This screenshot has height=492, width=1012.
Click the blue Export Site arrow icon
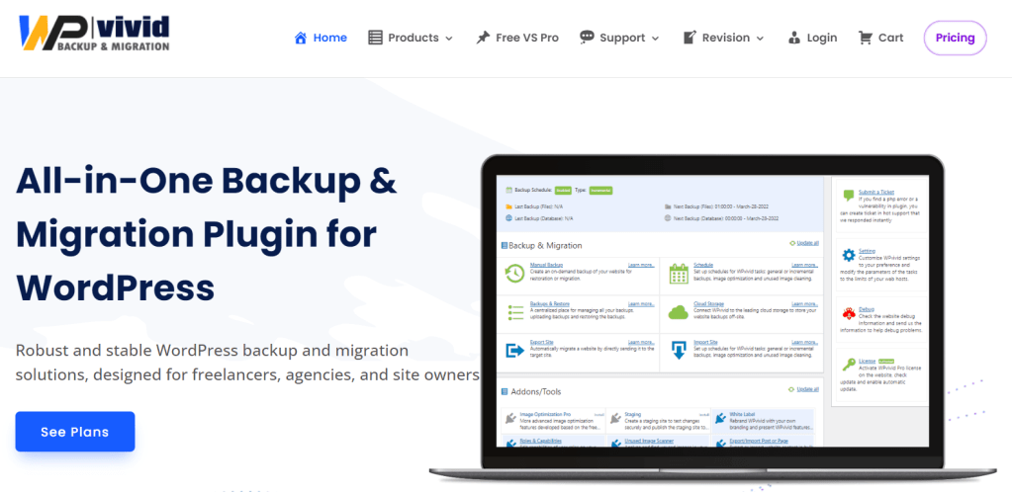click(514, 351)
